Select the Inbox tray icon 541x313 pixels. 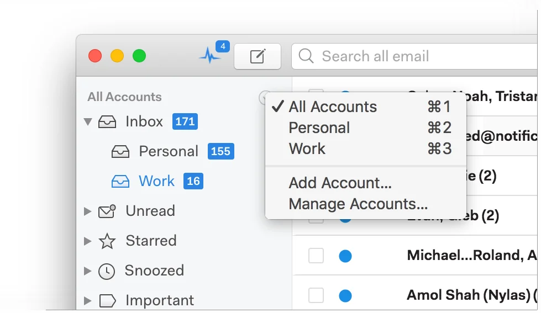[x=107, y=121]
